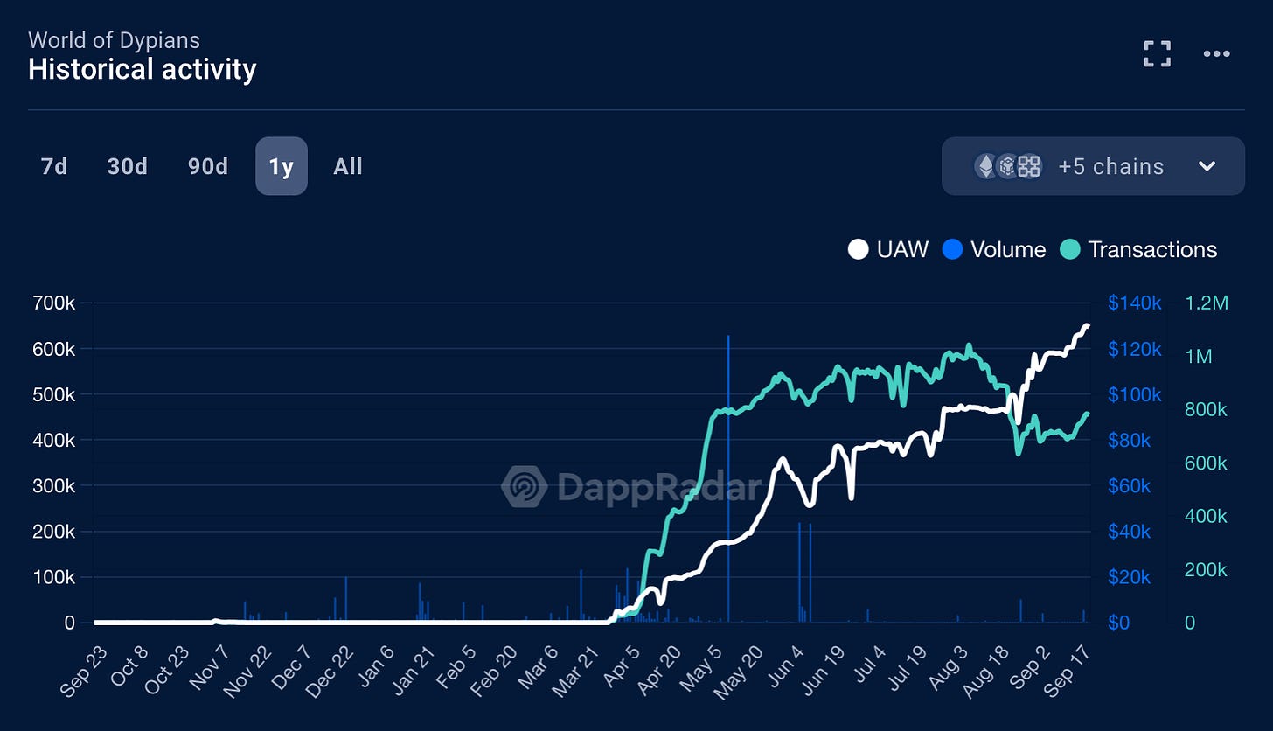Click the chevron arrow in chains selector
Image resolution: width=1273 pixels, height=731 pixels.
click(1207, 166)
